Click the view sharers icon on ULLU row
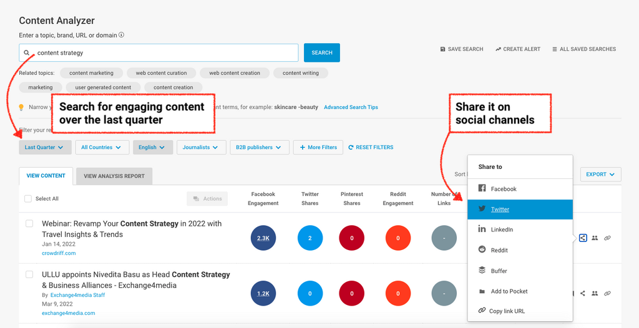The height and width of the screenshot is (328, 639). (x=595, y=293)
